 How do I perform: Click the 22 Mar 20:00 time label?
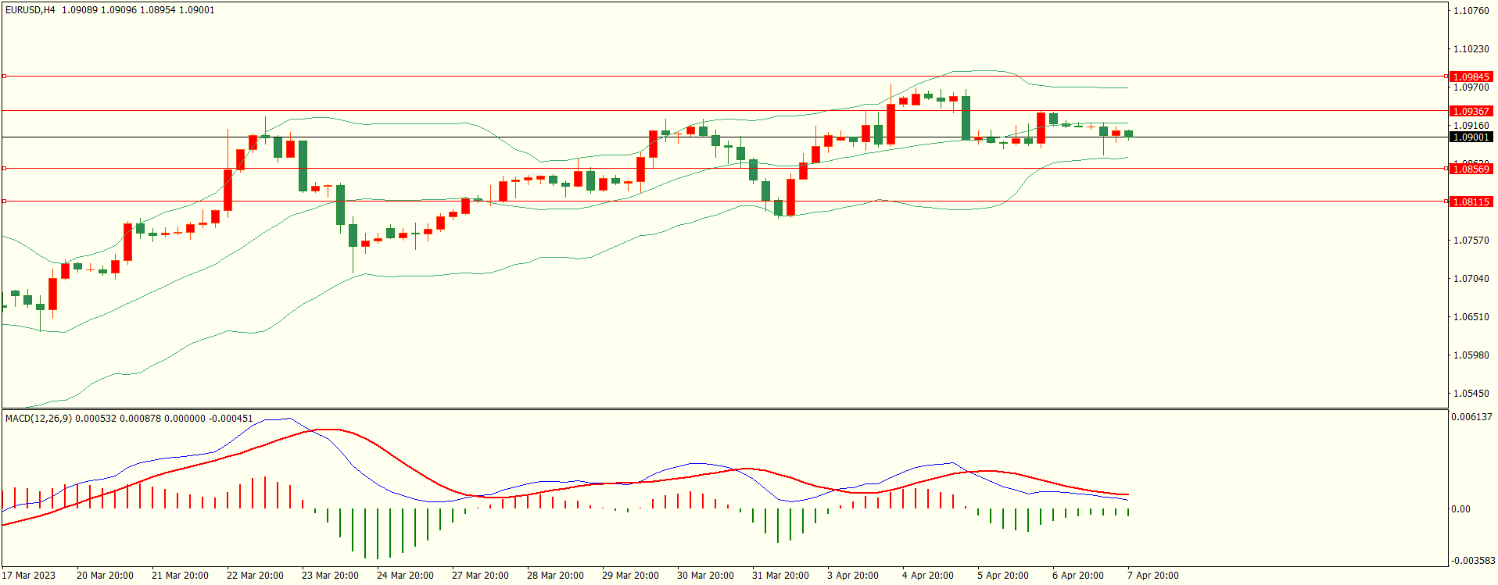[256, 576]
